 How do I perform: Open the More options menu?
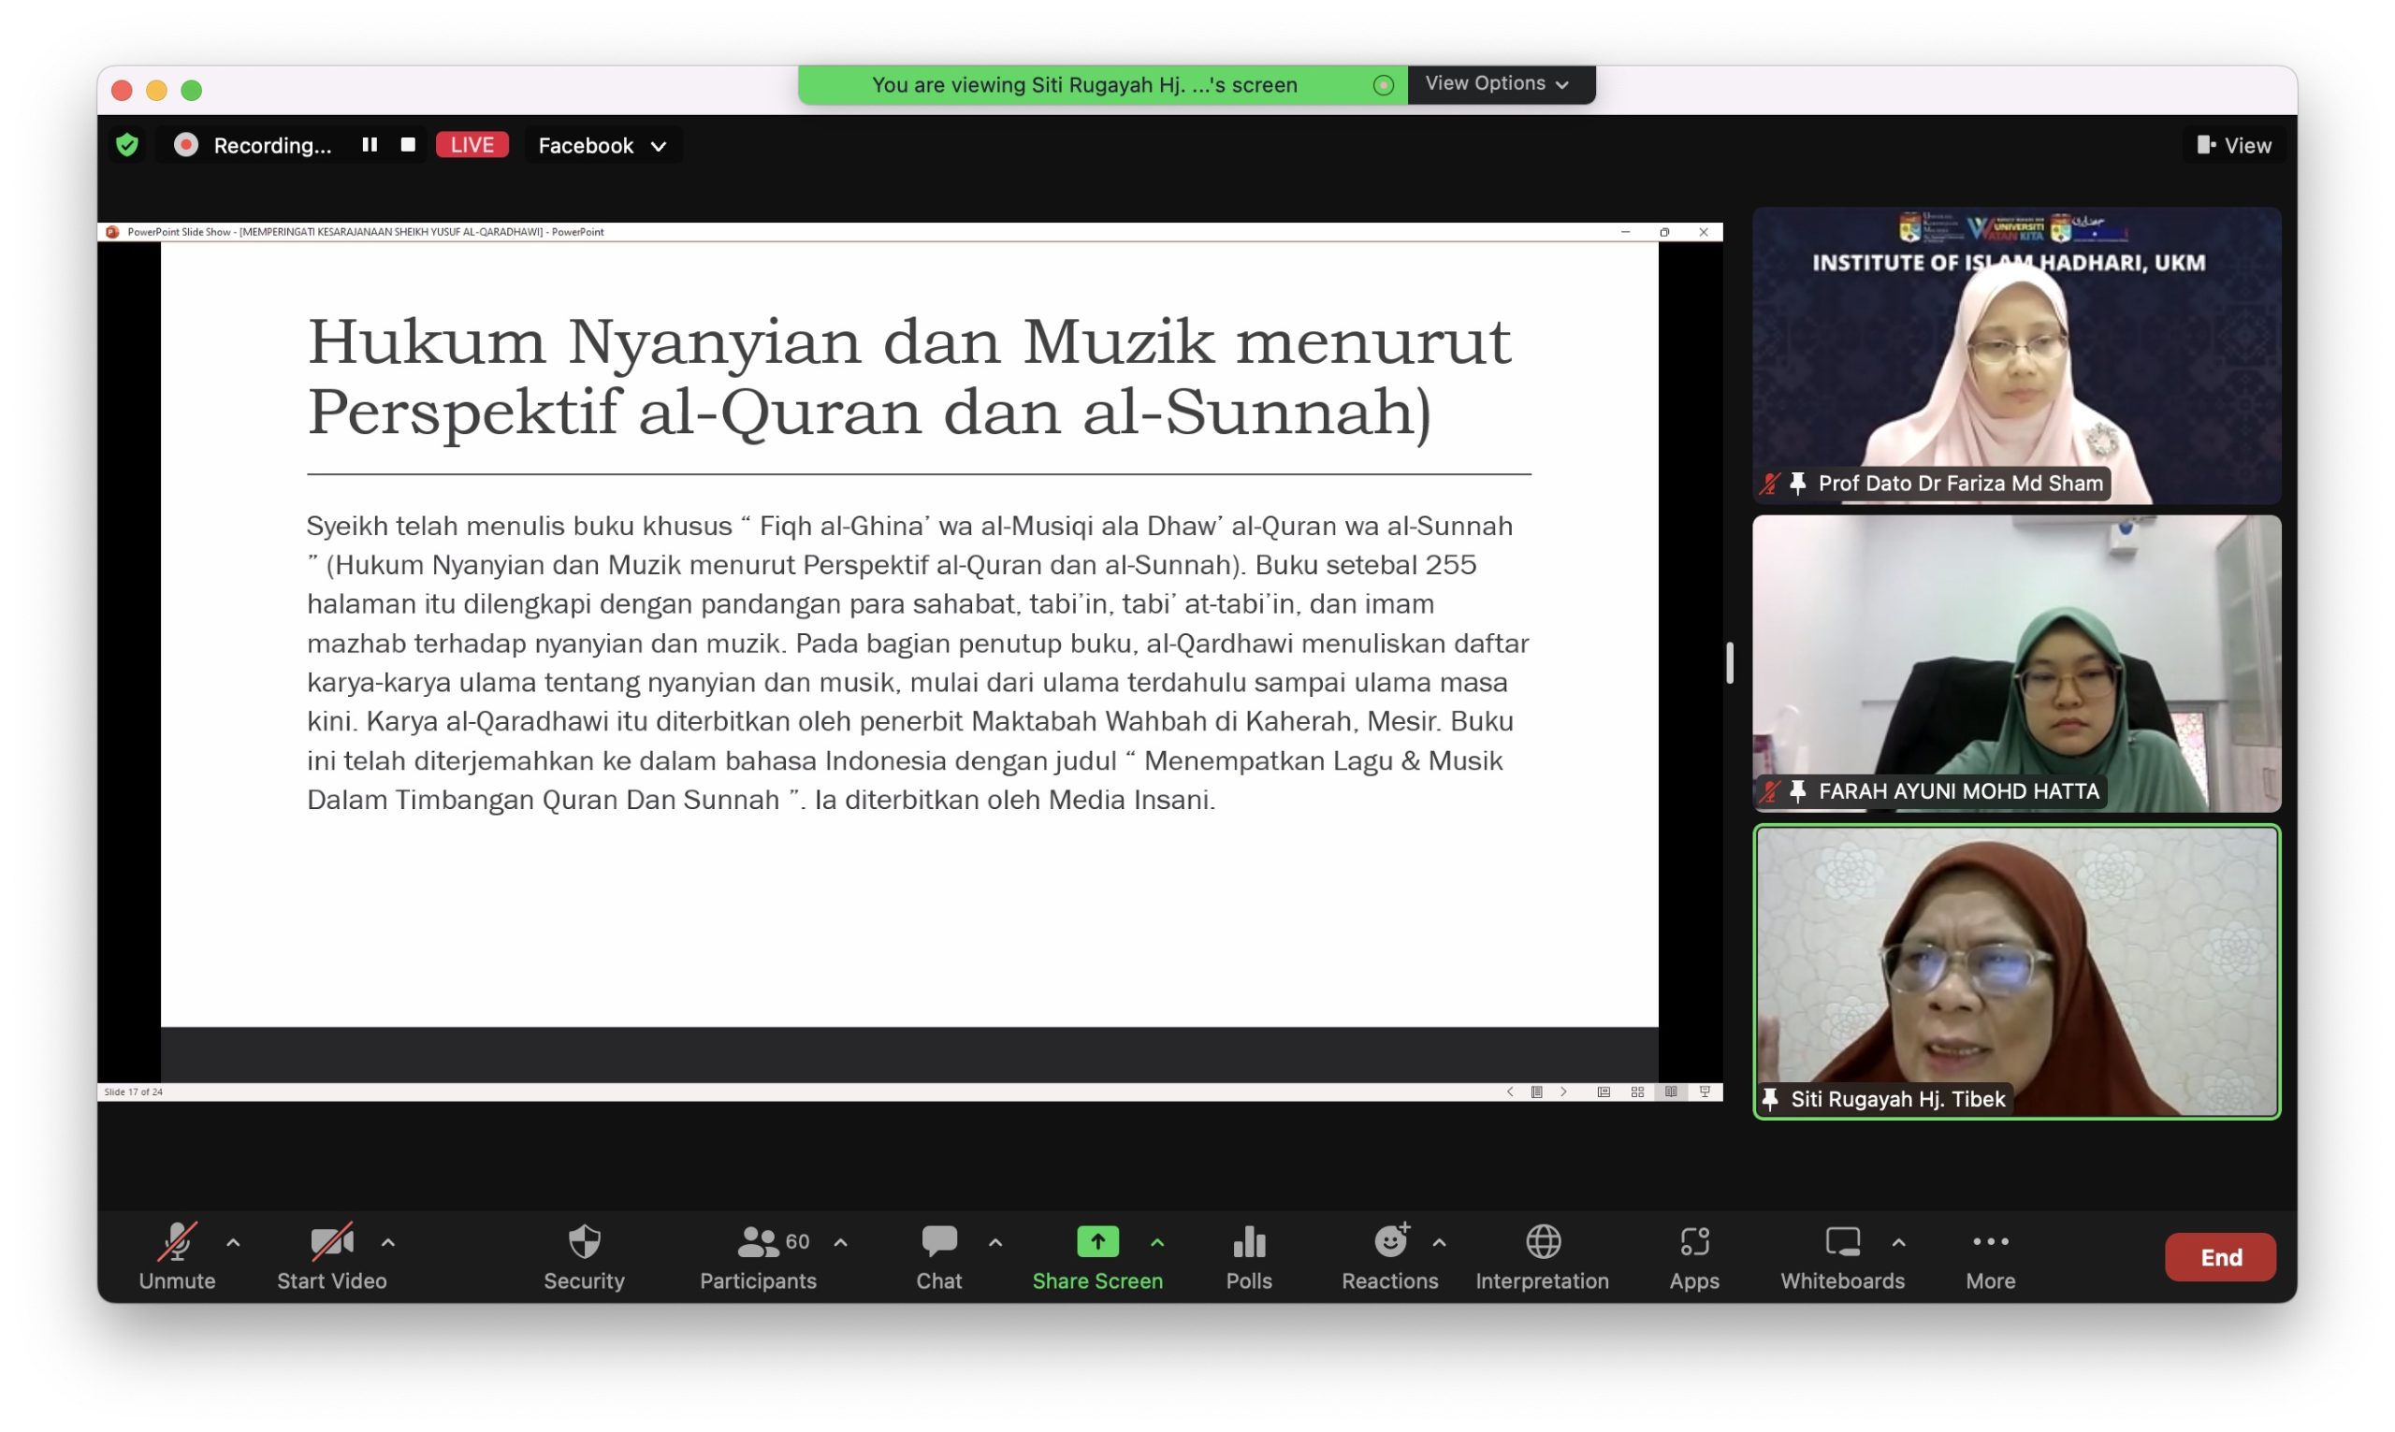pos(1990,1243)
